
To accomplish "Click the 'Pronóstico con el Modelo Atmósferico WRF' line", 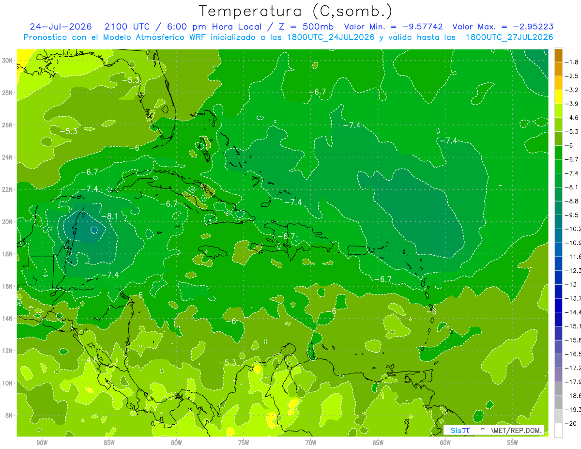I will tap(115, 37).
